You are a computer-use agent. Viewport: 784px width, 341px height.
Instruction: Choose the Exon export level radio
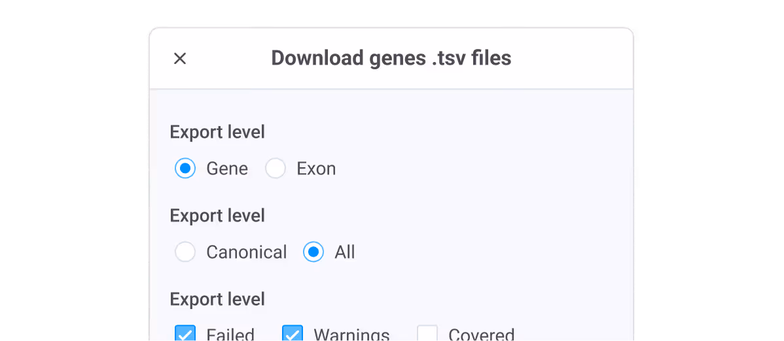pos(276,169)
